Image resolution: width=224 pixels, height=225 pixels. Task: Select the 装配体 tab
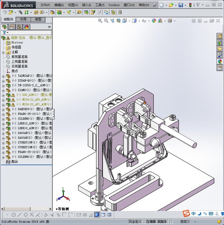[8, 19]
